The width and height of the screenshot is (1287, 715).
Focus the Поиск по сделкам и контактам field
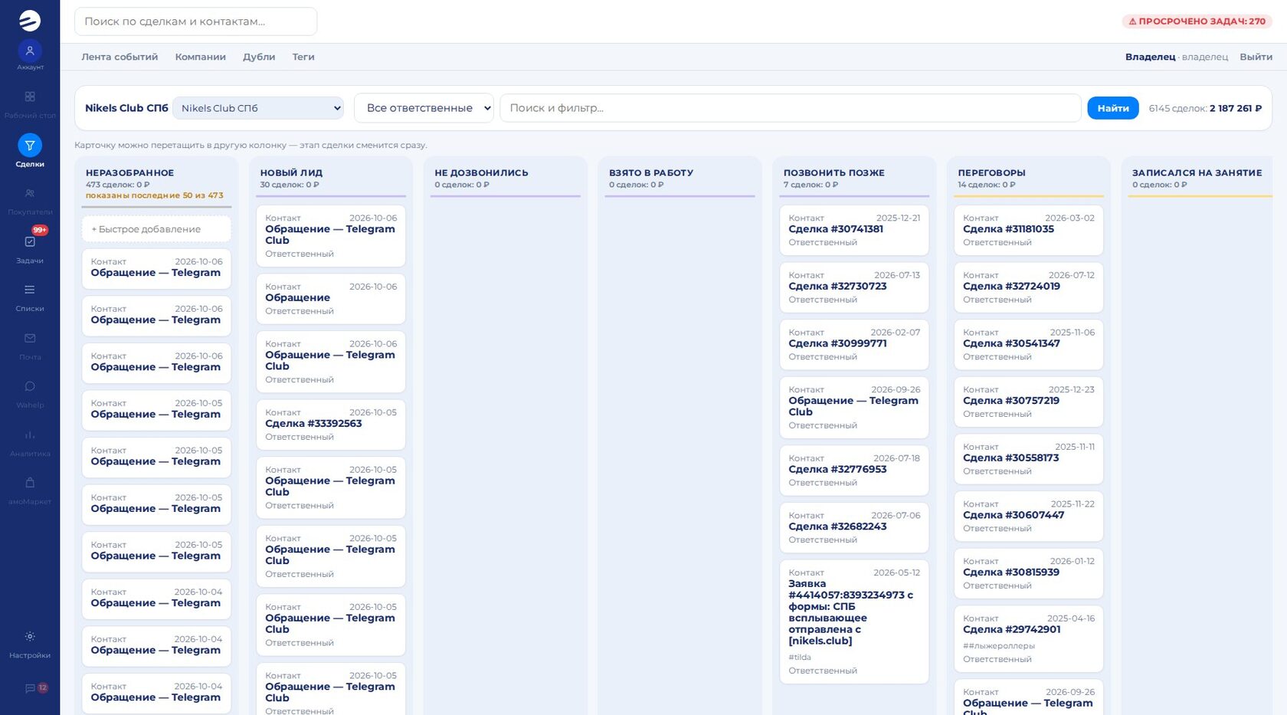(195, 21)
